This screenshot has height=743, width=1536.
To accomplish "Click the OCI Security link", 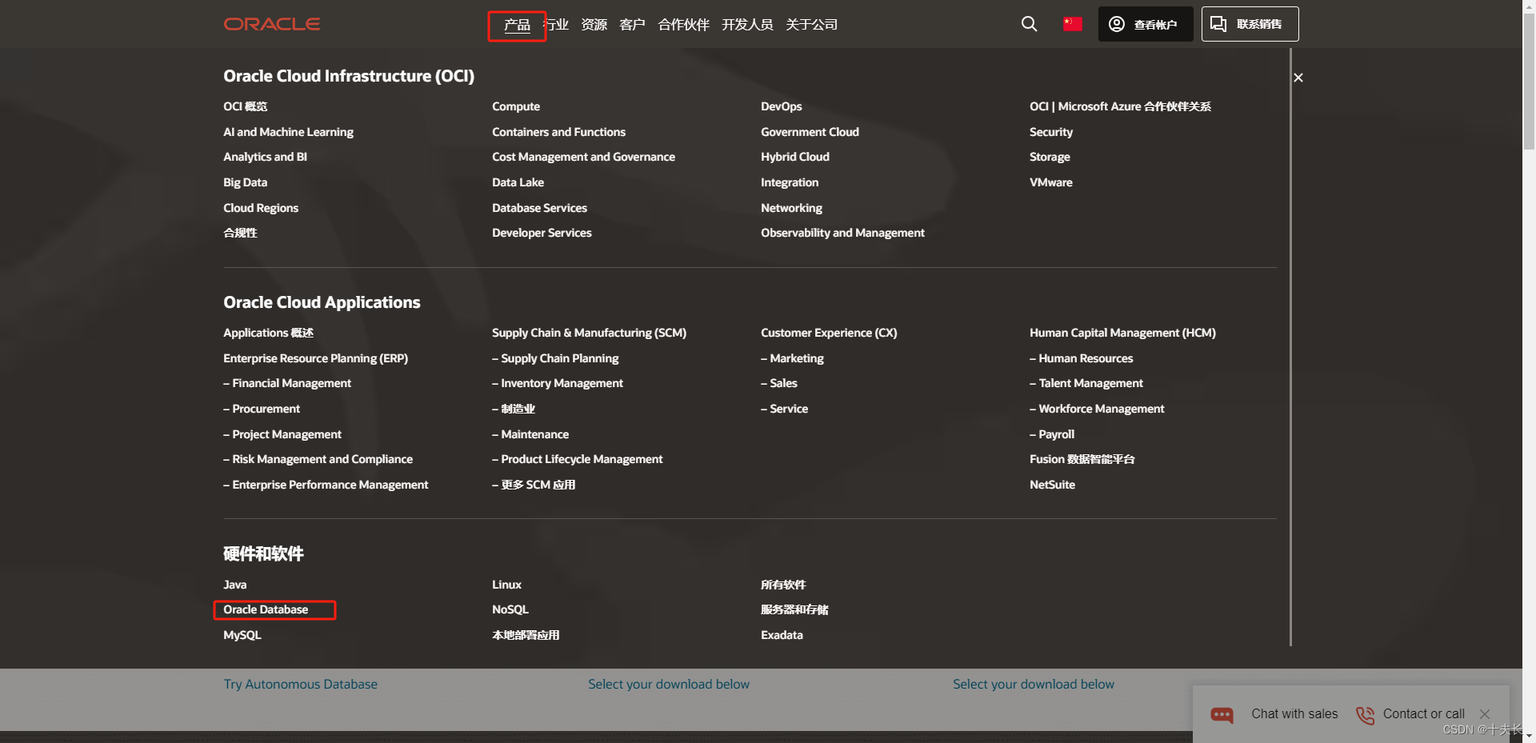I will coord(1051,132).
